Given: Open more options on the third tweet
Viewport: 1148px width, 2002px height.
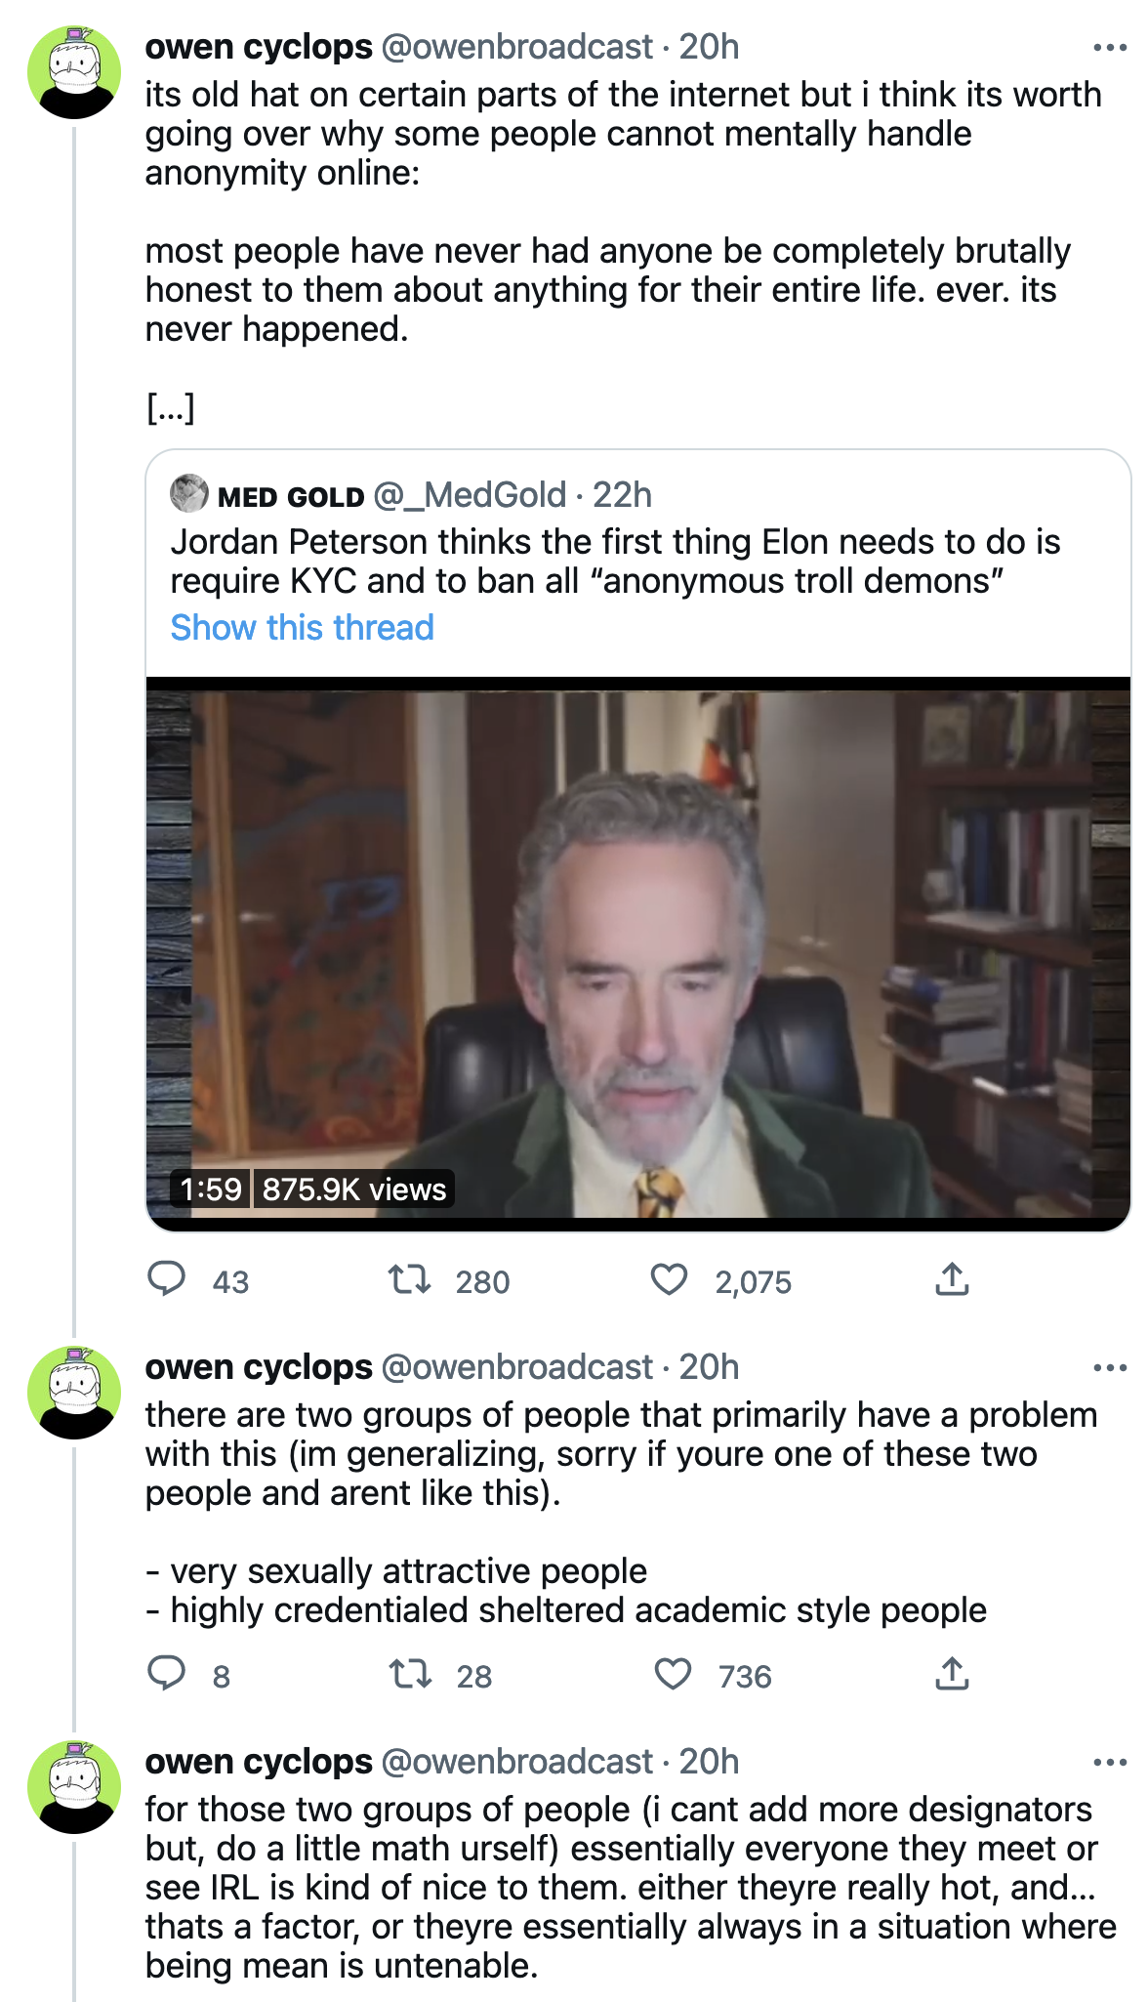Looking at the screenshot, I should point(1110,1762).
